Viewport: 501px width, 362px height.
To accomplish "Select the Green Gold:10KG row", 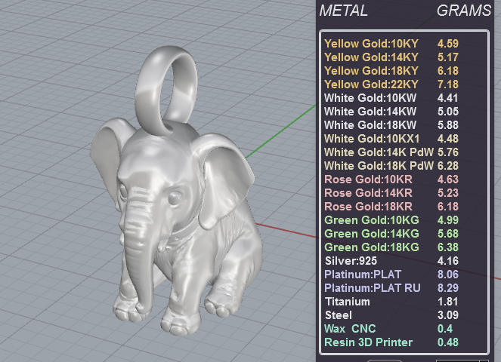I will (391, 220).
